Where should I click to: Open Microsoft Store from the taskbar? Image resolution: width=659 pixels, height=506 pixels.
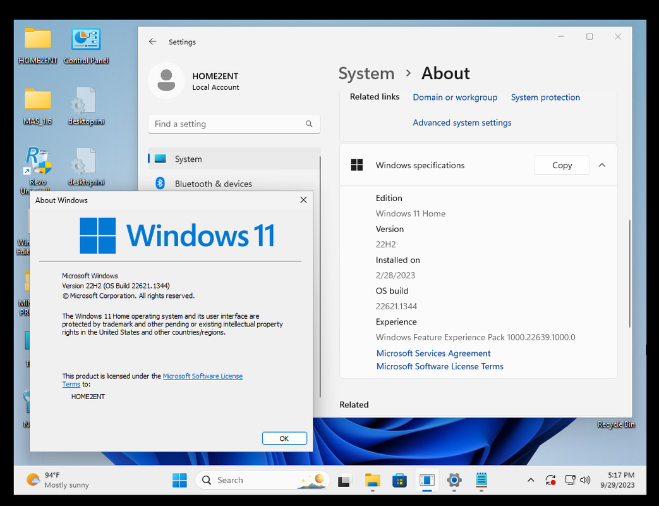(399, 480)
